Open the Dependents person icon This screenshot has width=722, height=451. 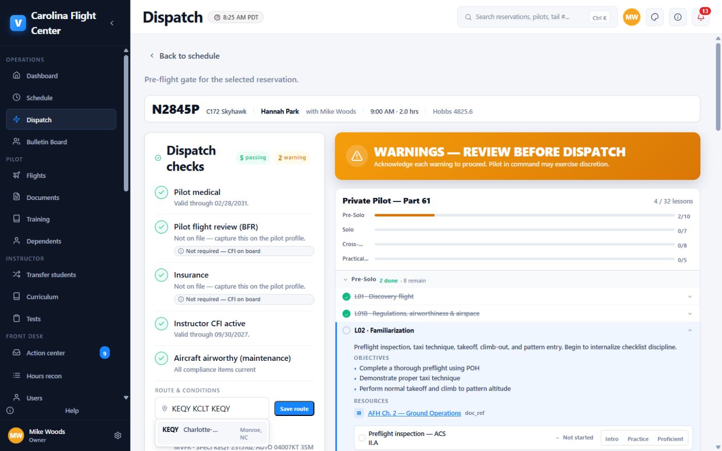tap(17, 241)
